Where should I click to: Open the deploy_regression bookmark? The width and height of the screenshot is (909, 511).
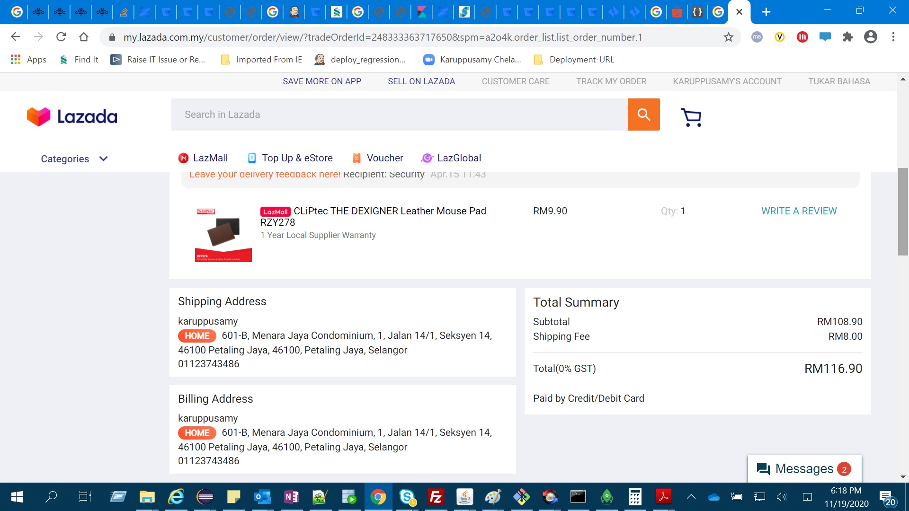point(360,60)
